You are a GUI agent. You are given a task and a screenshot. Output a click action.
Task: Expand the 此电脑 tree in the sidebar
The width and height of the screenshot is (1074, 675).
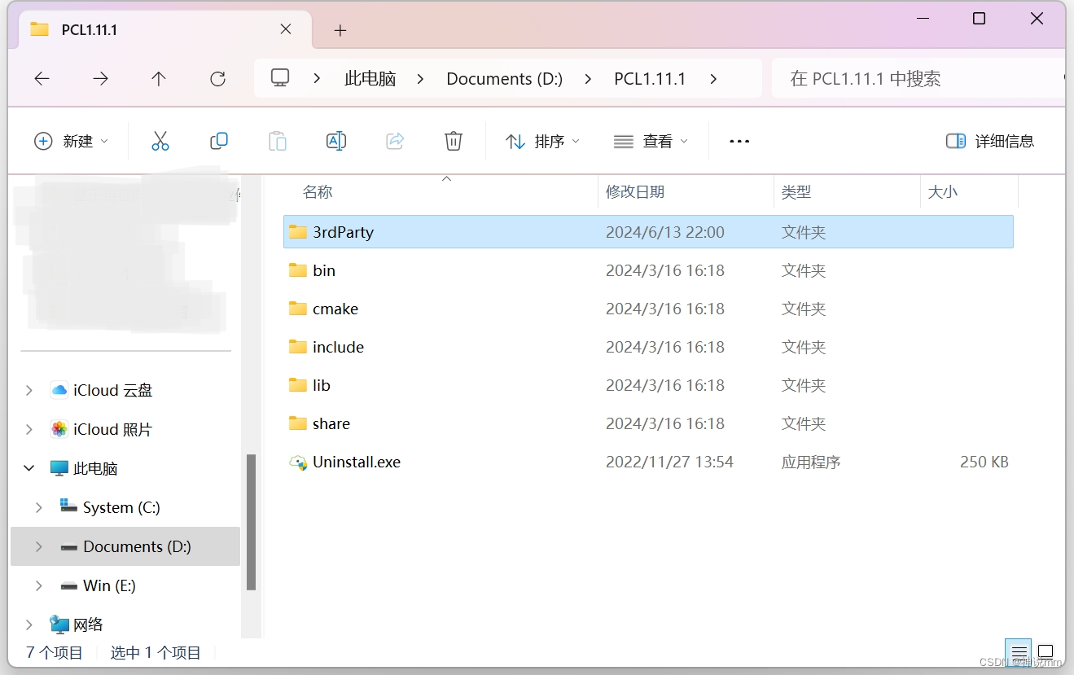[x=29, y=468]
